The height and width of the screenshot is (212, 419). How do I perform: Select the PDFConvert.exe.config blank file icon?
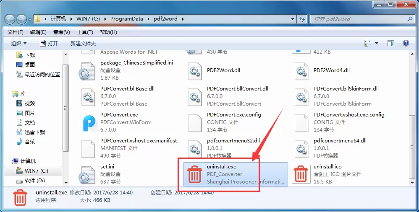click(x=195, y=123)
